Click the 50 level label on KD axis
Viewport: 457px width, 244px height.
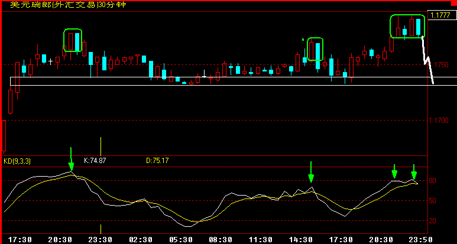tap(433, 201)
